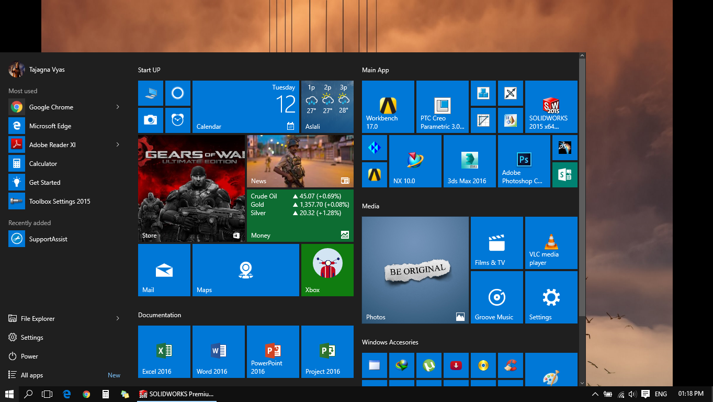Launch Word 2016 tile
The image size is (713, 402).
(x=219, y=352)
